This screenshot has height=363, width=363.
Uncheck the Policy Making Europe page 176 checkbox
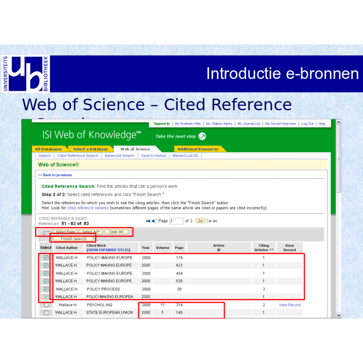[x=46, y=258]
